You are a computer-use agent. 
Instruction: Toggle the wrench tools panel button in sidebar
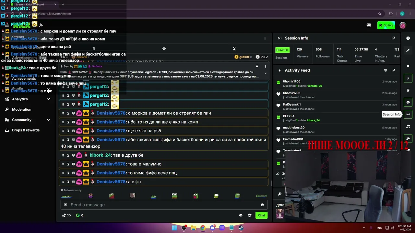[x=408, y=139]
